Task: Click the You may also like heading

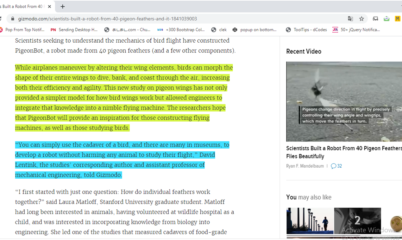Action: tap(309, 197)
